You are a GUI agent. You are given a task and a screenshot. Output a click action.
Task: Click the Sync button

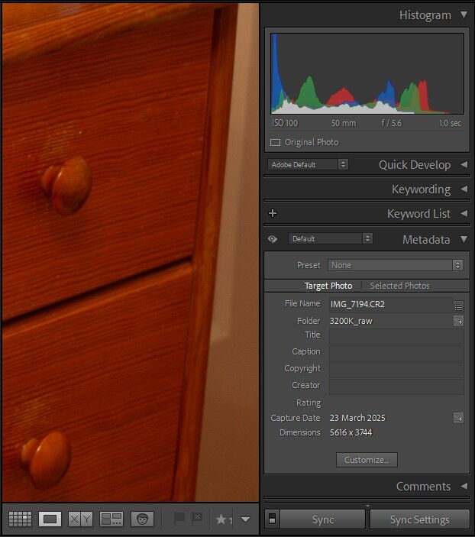pyautogui.click(x=322, y=519)
